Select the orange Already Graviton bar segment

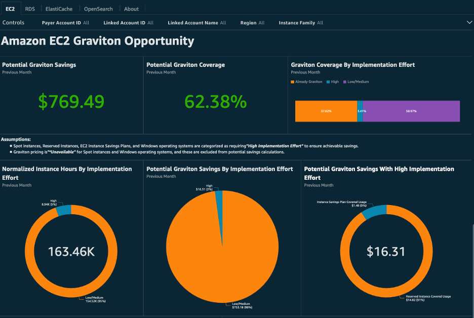click(x=326, y=111)
